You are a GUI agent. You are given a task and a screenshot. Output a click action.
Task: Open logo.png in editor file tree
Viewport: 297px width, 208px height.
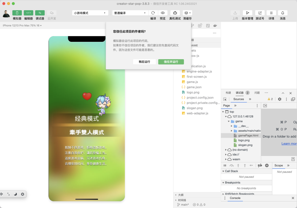(x=193, y=92)
